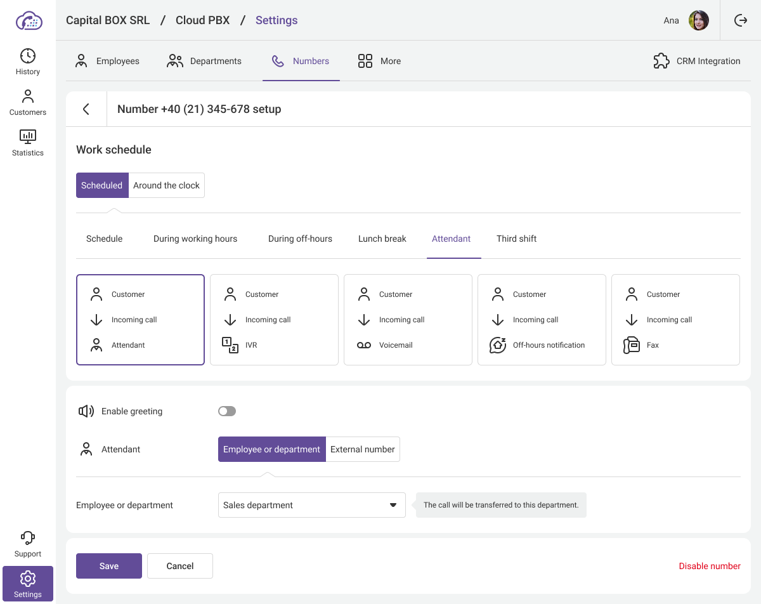Select the IVR incoming call card
The image size is (761, 604).
click(274, 320)
